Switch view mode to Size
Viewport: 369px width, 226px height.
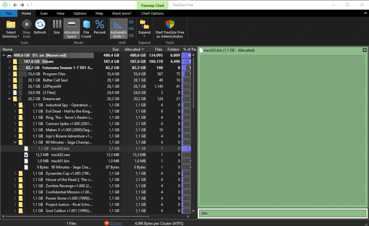[57, 28]
